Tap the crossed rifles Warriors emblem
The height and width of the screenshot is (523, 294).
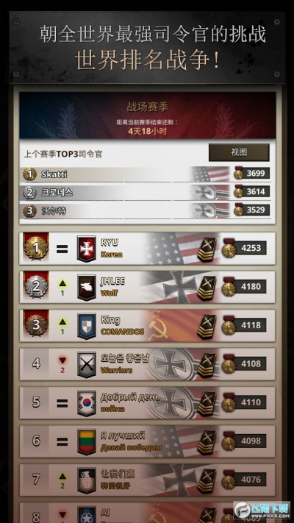click(x=87, y=365)
